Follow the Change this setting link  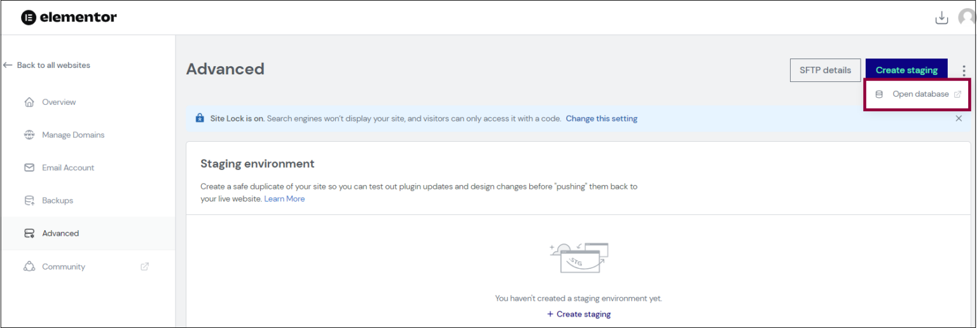[601, 119]
